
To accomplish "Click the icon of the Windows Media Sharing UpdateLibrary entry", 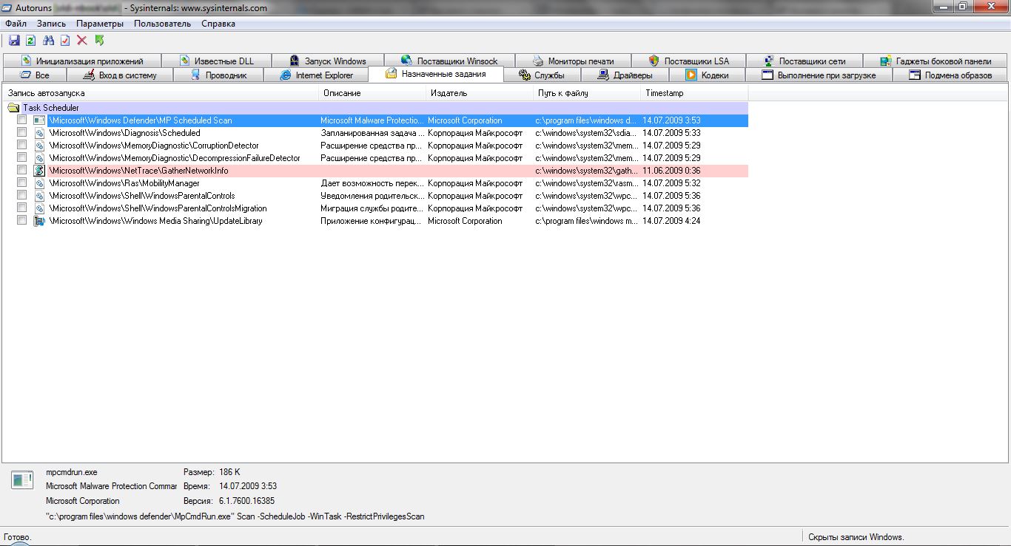I will pyautogui.click(x=39, y=221).
